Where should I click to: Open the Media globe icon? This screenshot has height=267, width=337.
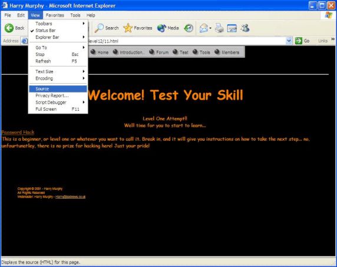pos(161,28)
